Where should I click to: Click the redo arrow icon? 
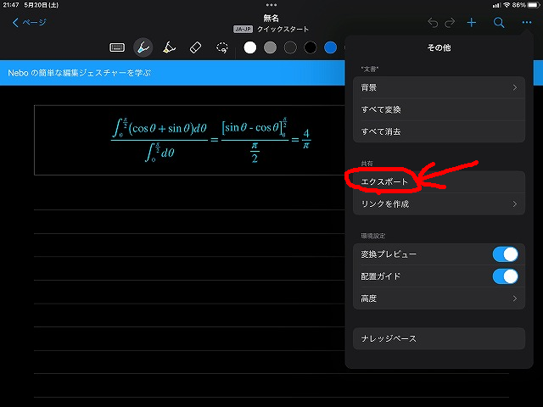(x=451, y=23)
